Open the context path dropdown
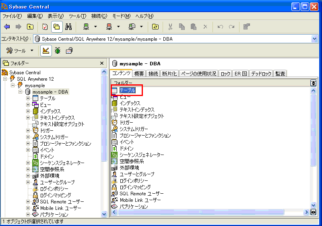 (314, 39)
